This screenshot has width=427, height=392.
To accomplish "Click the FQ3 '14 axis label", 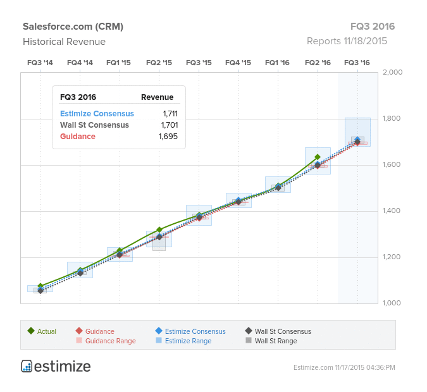I will click(40, 63).
